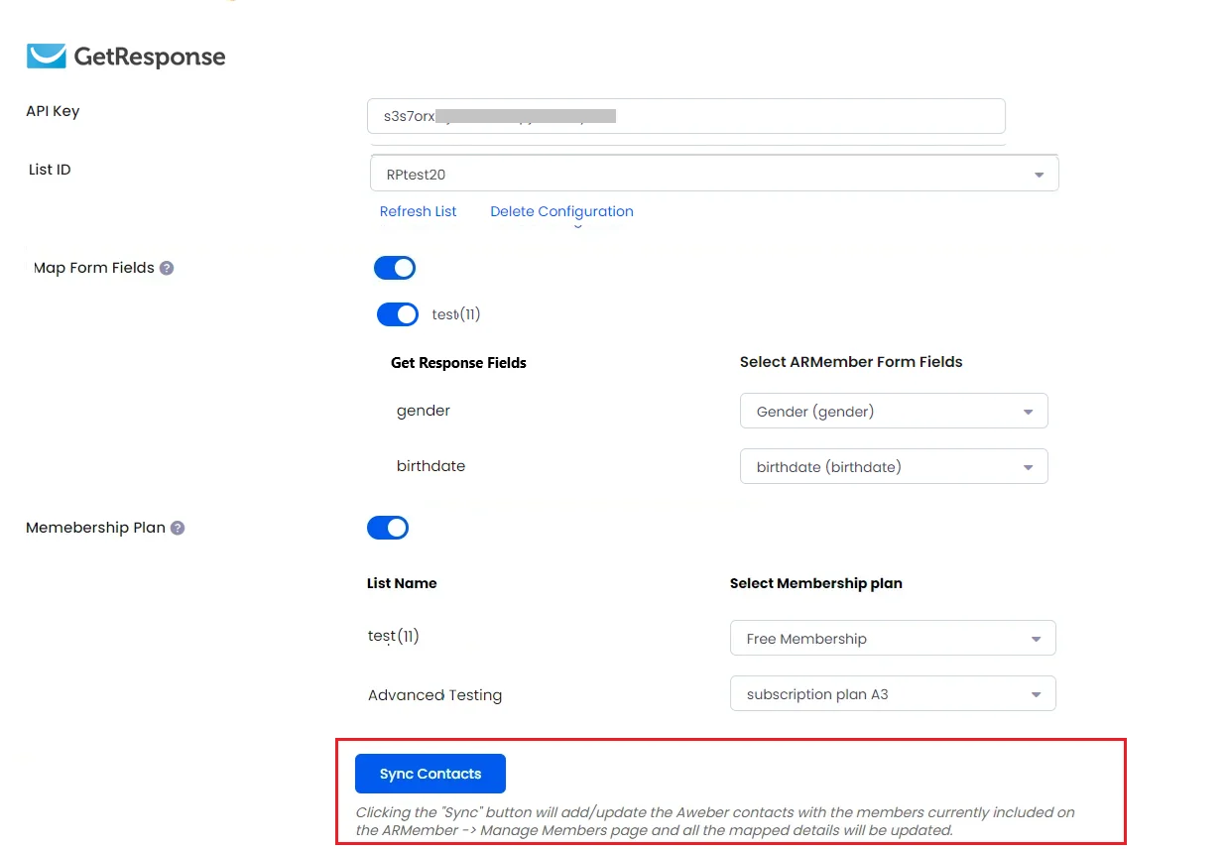Screen dimensions: 1227x849
Task: Click the List Name column heading
Action: (402, 583)
